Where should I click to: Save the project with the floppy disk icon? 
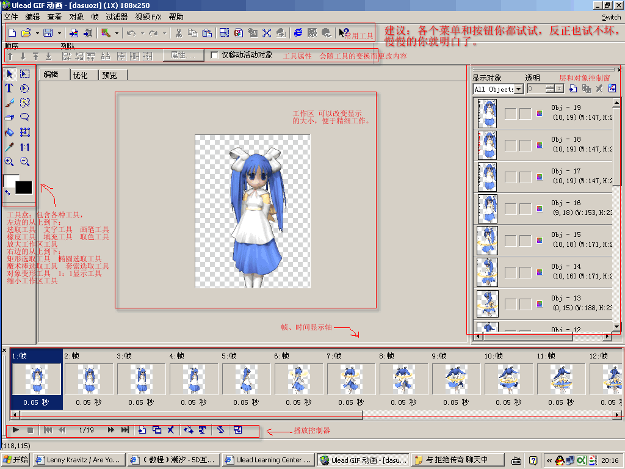pos(48,33)
